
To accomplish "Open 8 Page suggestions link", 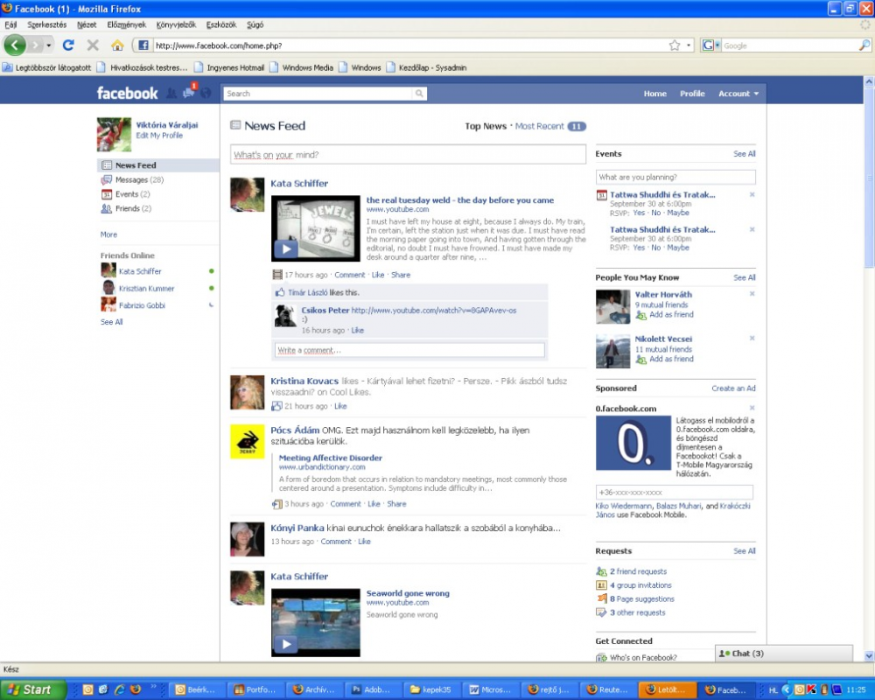I will click(x=641, y=599).
